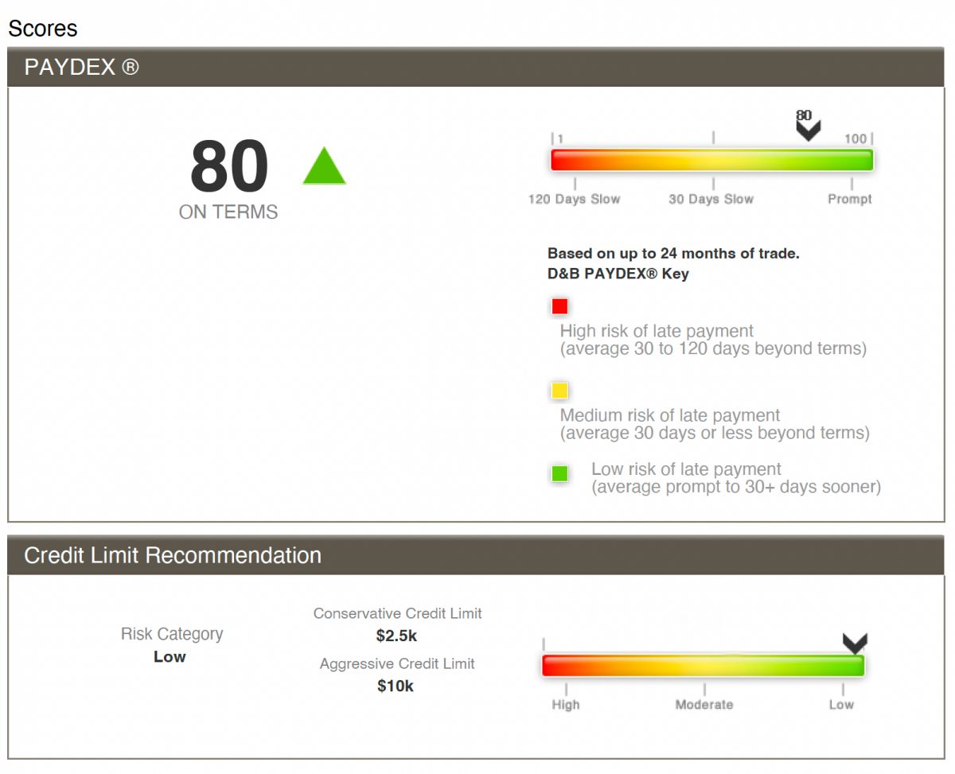Click "Low risk of late payment" text
Viewport: 955px width, 774px height.
[x=686, y=469]
